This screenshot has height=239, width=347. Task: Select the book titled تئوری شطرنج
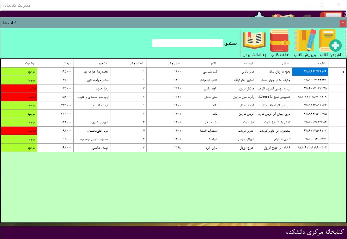pos(274,139)
